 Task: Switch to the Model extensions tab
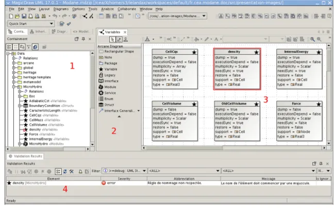coord(81,31)
